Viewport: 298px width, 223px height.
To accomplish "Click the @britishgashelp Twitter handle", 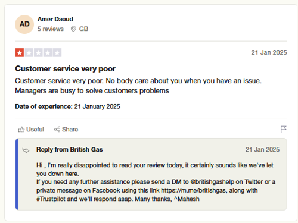I will tap(212, 182).
